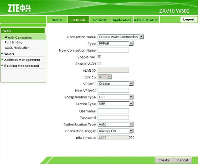This screenshot has width=198, height=165.
Task: Check the Enable VLAN checkbox
Action: (99, 63)
